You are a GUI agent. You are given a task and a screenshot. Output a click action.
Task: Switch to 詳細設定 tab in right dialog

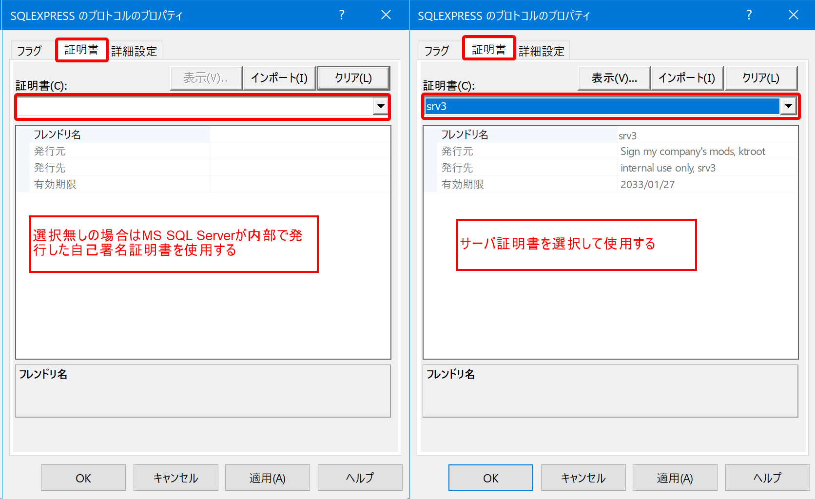click(x=542, y=51)
